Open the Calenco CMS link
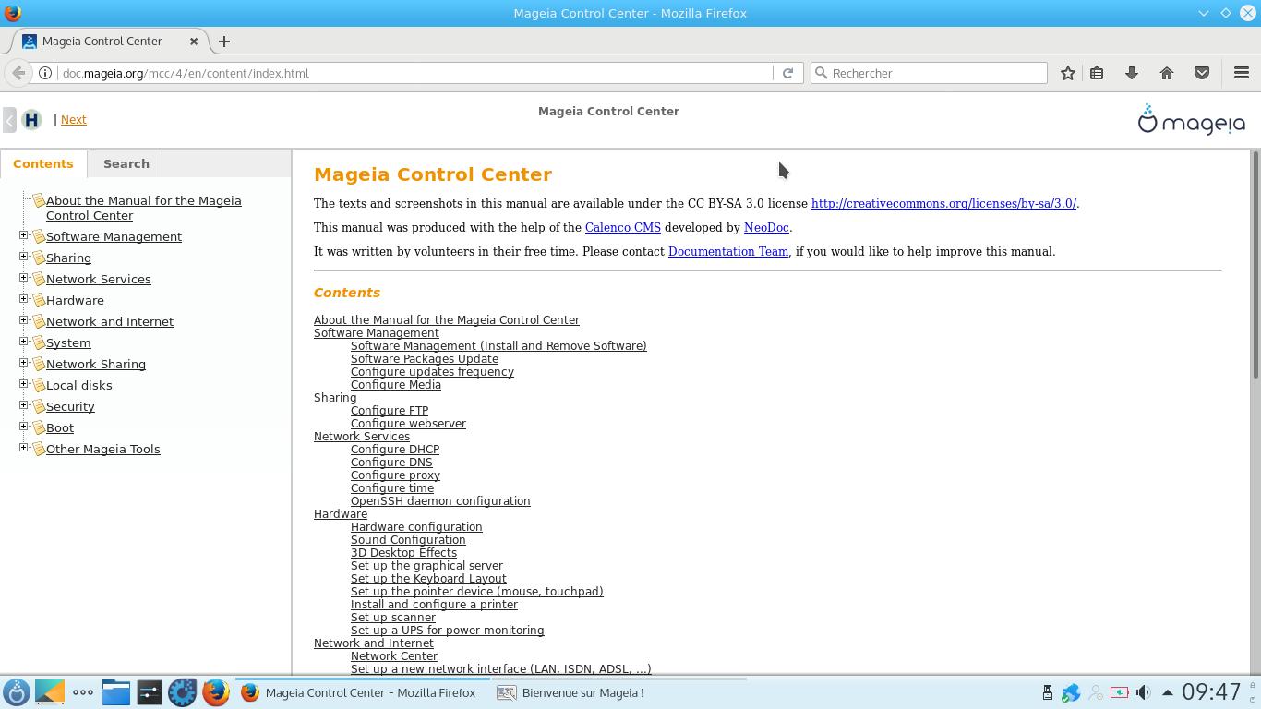This screenshot has height=709, width=1261. 622,227
